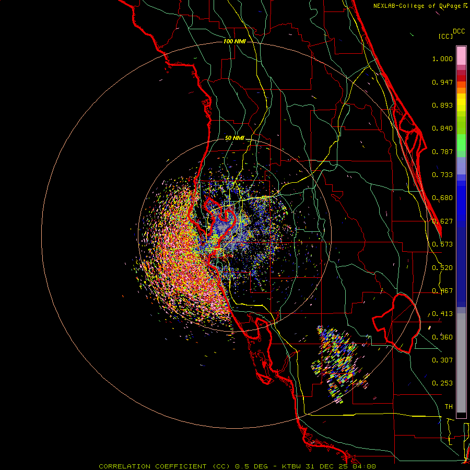Click the 0.253 scale value
The height and width of the screenshot is (470, 470).
(x=442, y=383)
